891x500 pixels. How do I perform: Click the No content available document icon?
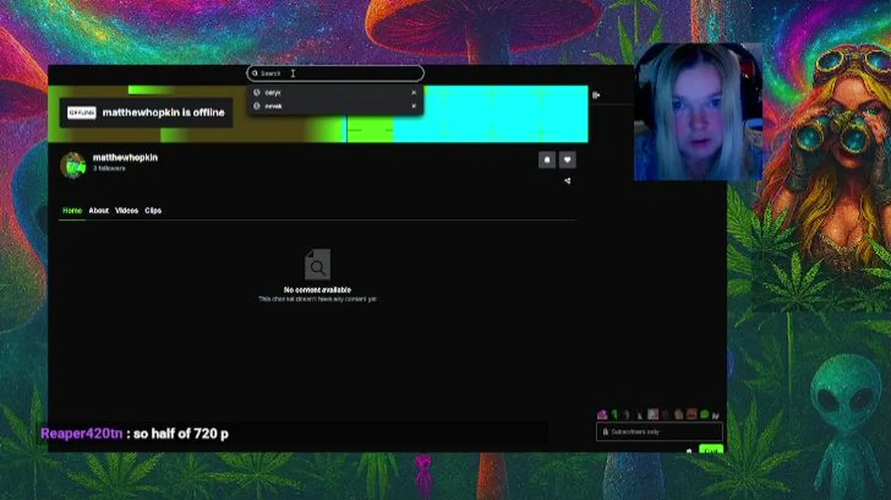click(x=317, y=265)
